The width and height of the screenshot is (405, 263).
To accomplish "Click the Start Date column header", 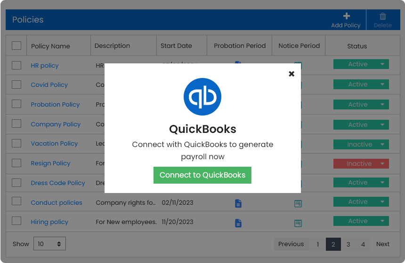I will coord(176,46).
